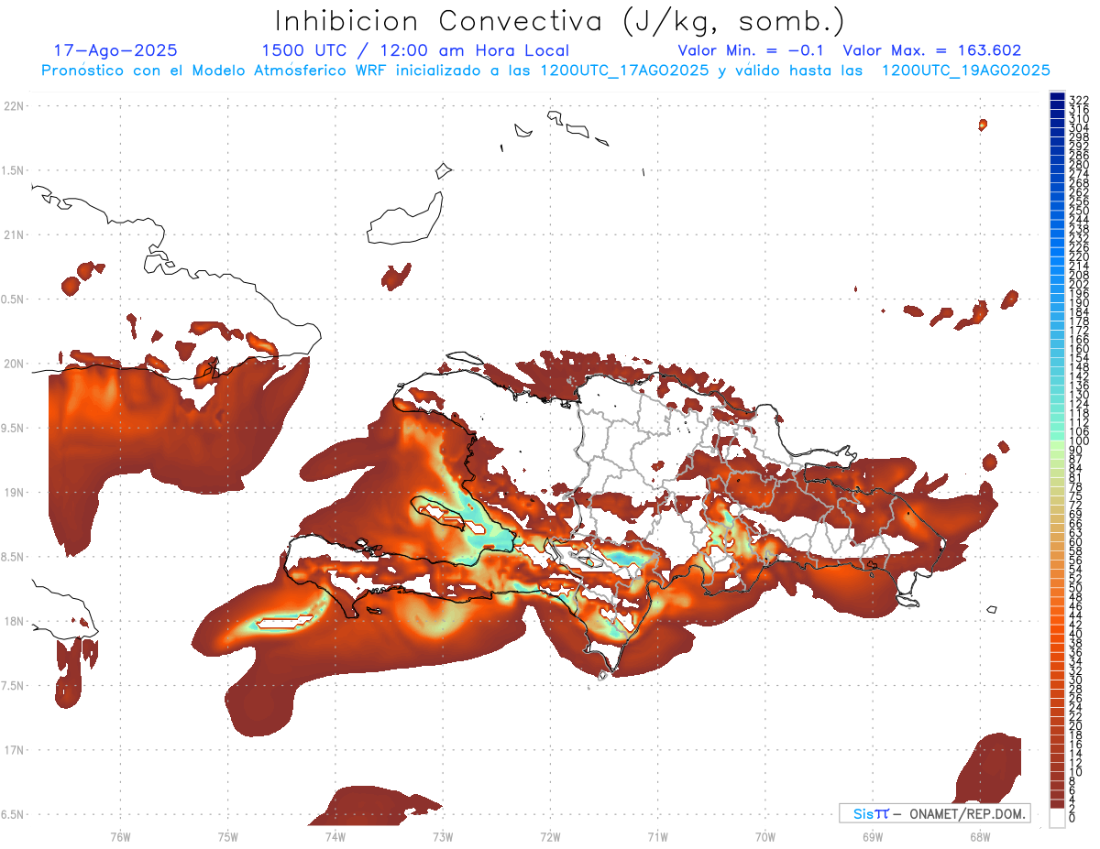Click the "6.5N" latitude label

(x=13, y=814)
